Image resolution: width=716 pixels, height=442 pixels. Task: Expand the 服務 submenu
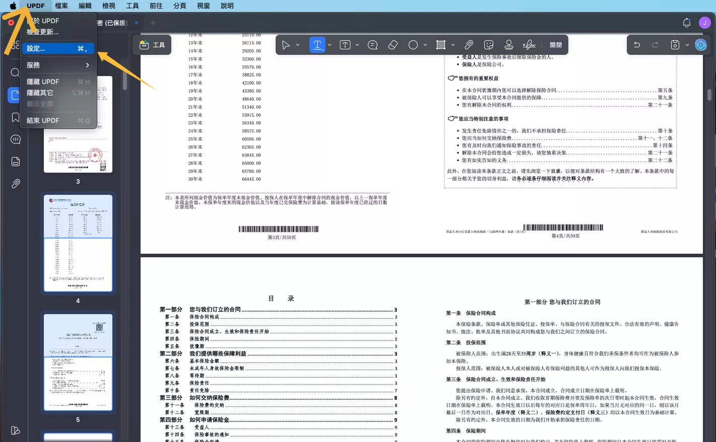click(x=58, y=65)
